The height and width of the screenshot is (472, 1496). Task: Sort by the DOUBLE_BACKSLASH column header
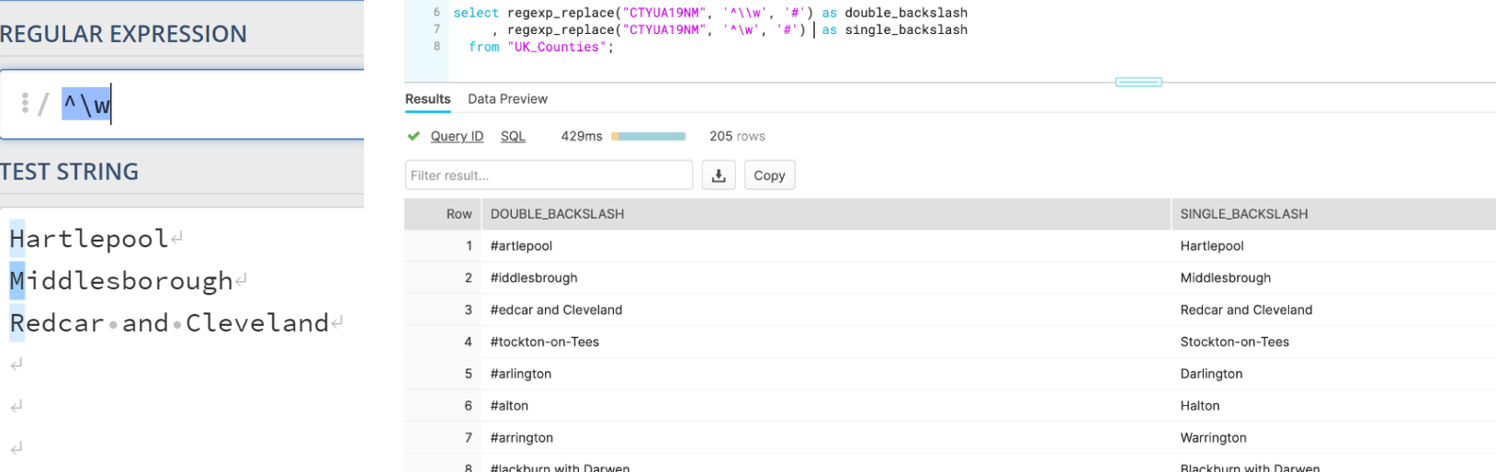pyautogui.click(x=557, y=214)
